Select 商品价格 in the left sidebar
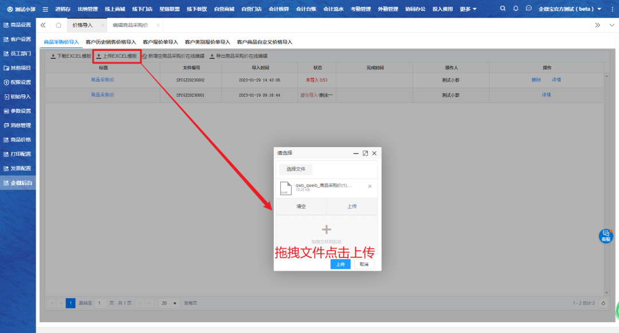 (x=18, y=140)
